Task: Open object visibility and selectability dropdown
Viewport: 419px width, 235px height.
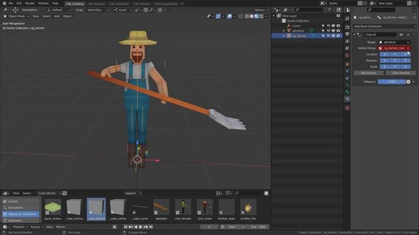Action: (209, 16)
